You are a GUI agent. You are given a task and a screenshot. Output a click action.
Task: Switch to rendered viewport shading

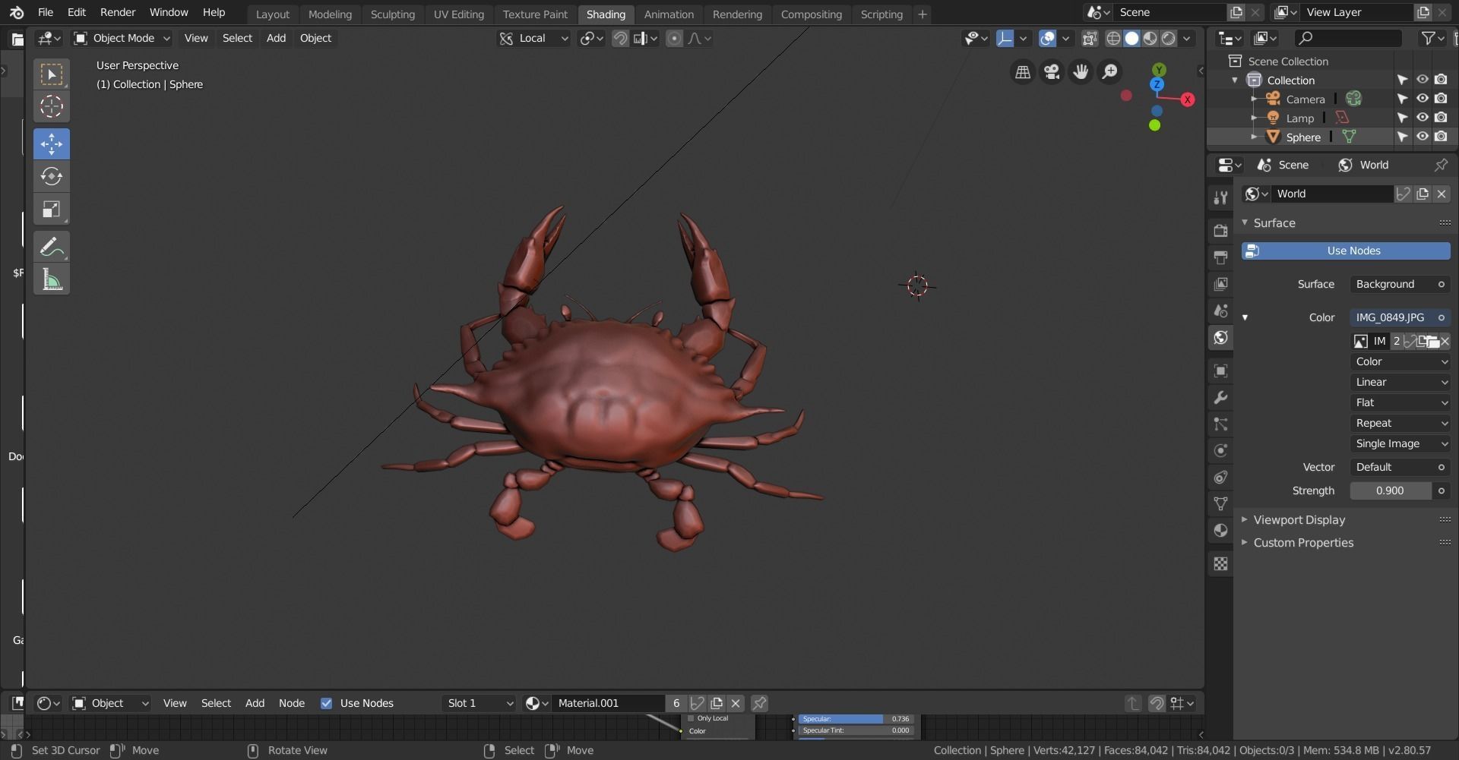[1169, 38]
